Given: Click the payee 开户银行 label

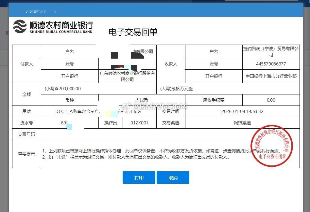Looking at the screenshot, I should click(x=214, y=76).
